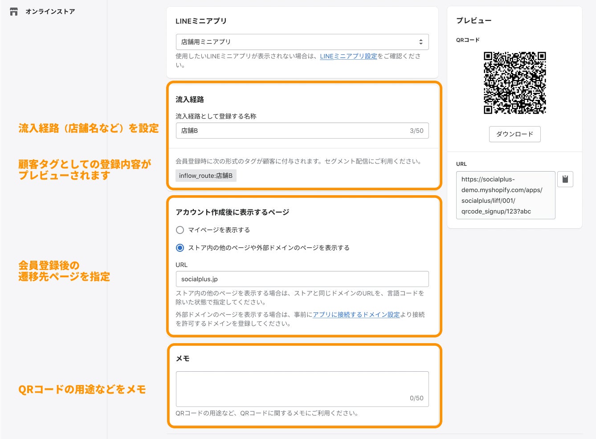Click the プレビュー heading
596x439 pixels.
pos(474,21)
